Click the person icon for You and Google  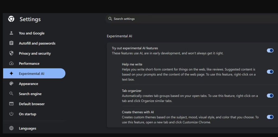11,33
